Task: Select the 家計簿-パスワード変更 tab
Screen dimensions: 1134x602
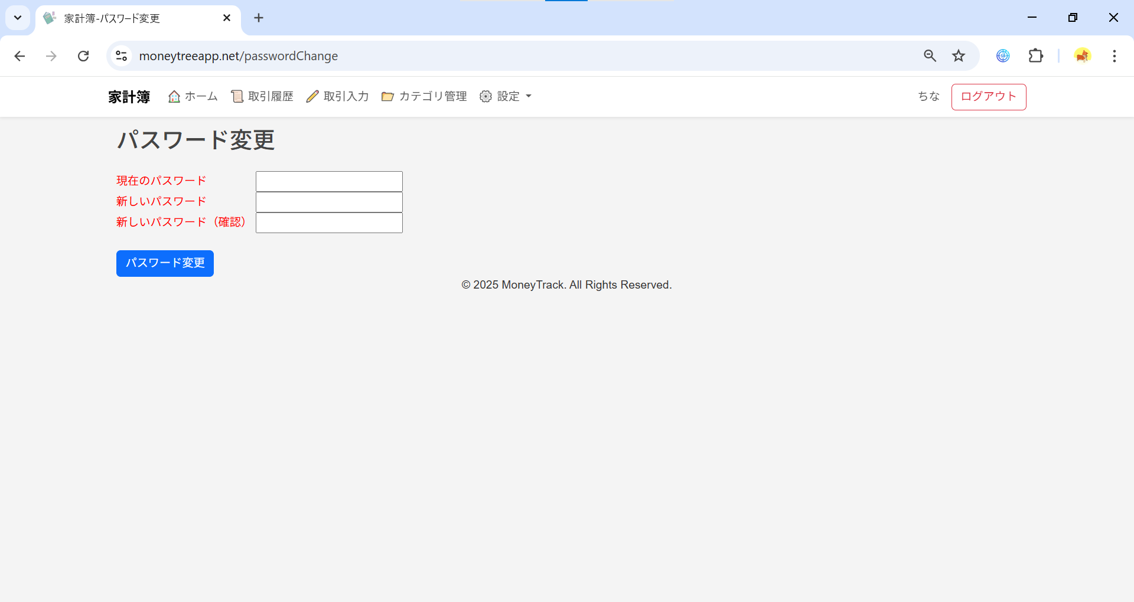Action: pyautogui.click(x=138, y=19)
